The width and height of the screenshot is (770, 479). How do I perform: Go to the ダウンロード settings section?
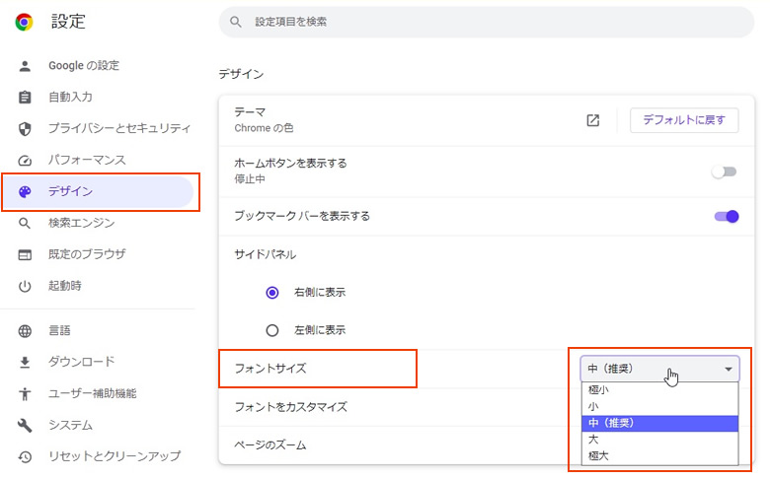click(81, 362)
